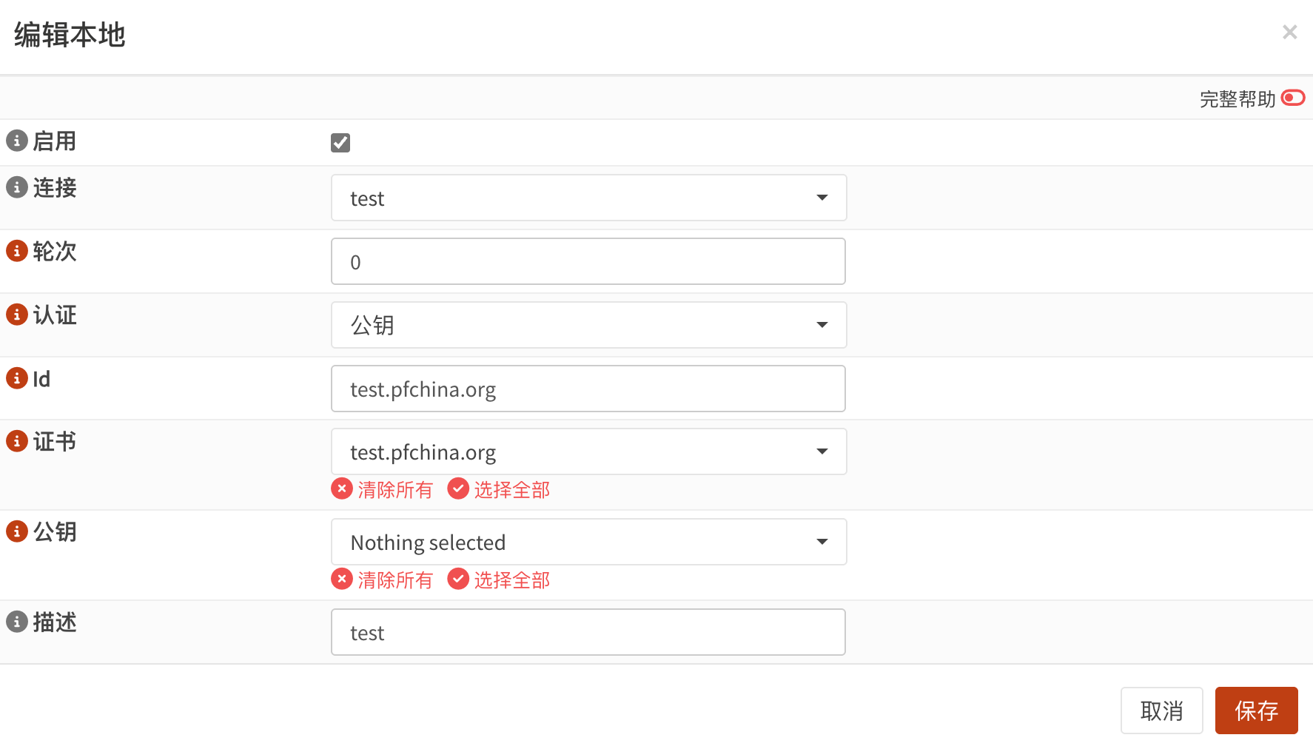
Task: Open the 公钥 Nothing selected dropdown
Action: click(588, 542)
